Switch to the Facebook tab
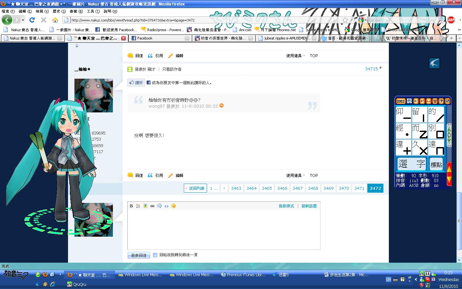The image size is (462, 289). click(x=159, y=38)
